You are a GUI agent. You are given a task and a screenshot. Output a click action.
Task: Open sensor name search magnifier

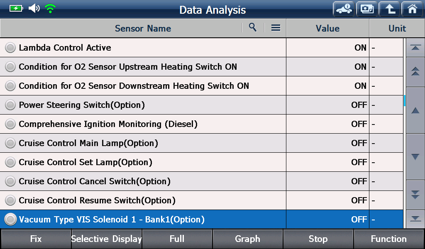253,27
